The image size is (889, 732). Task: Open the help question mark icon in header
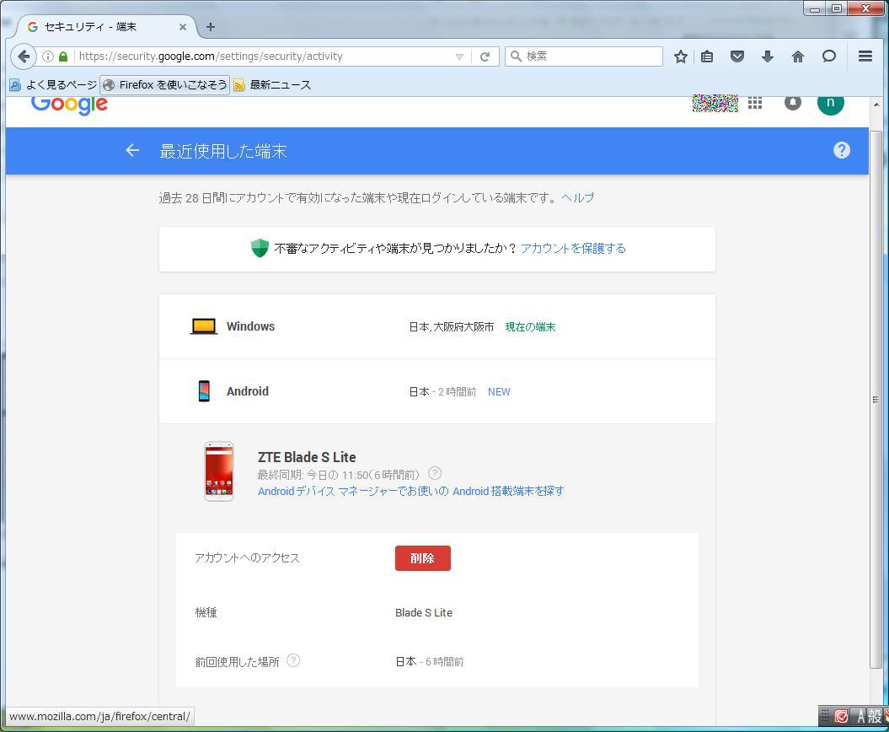[x=841, y=150]
